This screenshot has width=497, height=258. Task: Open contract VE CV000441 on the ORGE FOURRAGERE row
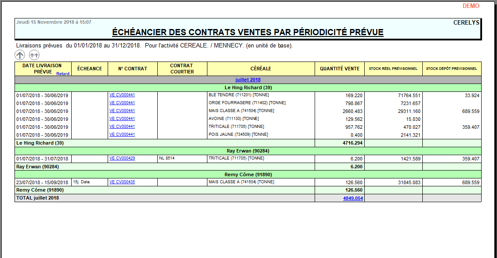pyautogui.click(x=121, y=102)
